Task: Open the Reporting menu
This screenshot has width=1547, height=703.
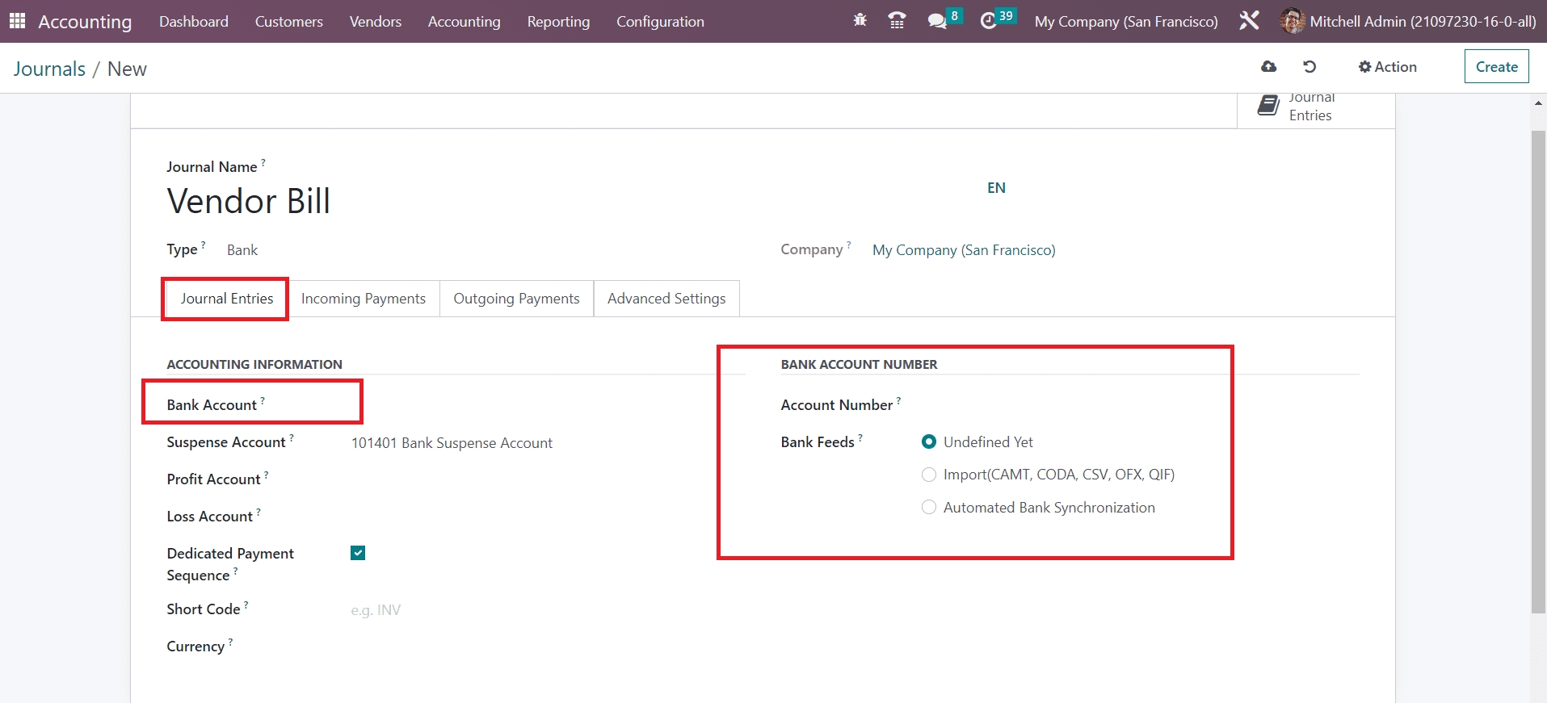Action: point(558,22)
